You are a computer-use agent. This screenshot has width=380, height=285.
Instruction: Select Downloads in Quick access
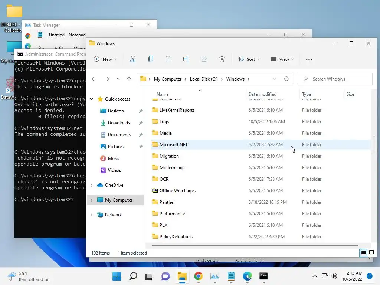click(x=119, y=123)
